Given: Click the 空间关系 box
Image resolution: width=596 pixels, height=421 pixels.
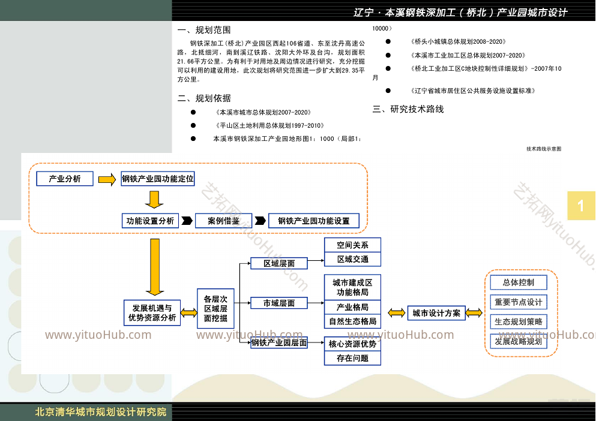Looking at the screenshot, I should (x=352, y=245).
